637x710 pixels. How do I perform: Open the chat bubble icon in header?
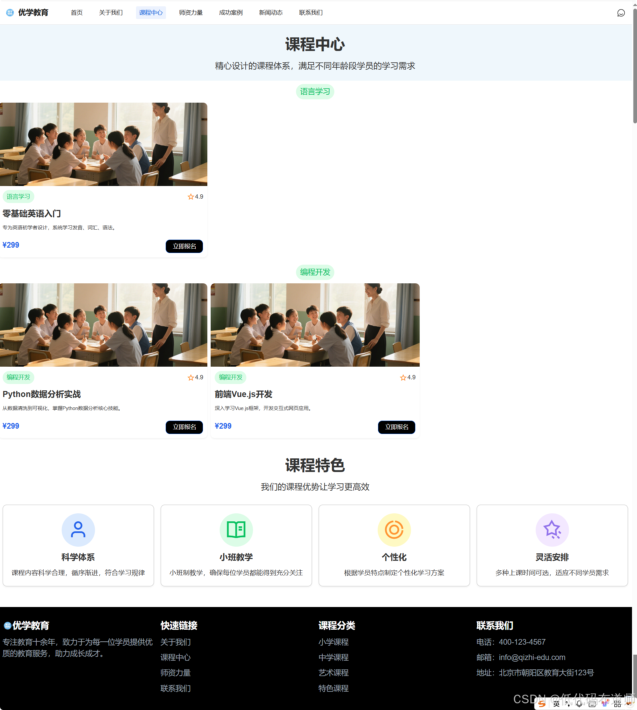(x=621, y=13)
